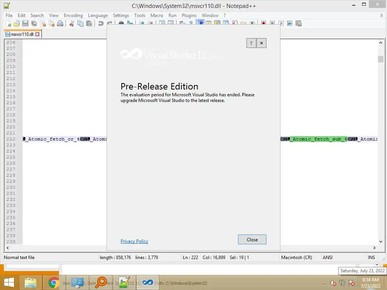This screenshot has height=290, width=387.
Task: Open the Control Panel taskbar icon
Action: [x=77, y=282]
